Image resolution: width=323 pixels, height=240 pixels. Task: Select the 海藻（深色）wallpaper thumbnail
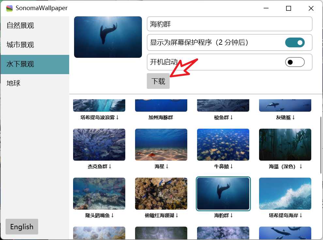pos(285,145)
